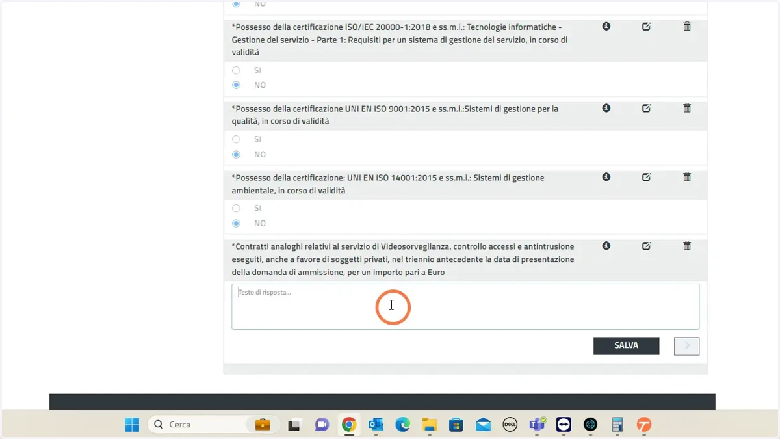Select SI for UNI EN ISO 9001:2015
Image resolution: width=780 pixels, height=439 pixels.
[x=236, y=139]
